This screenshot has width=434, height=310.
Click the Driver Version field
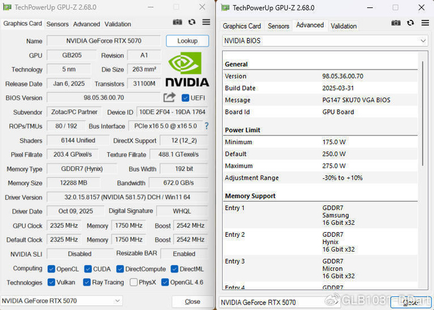[x=127, y=197]
